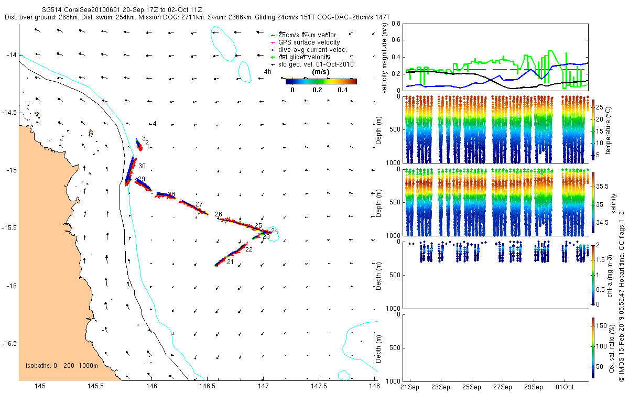Click the velocity (m/s) horizontal colorbar
Image resolution: width=629 pixels, height=393 pixels.
tap(321, 81)
